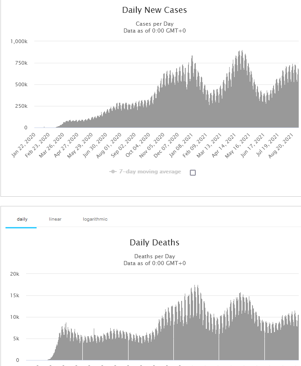Click the 250k label on cases axis
301x366 pixels.
[21, 106]
